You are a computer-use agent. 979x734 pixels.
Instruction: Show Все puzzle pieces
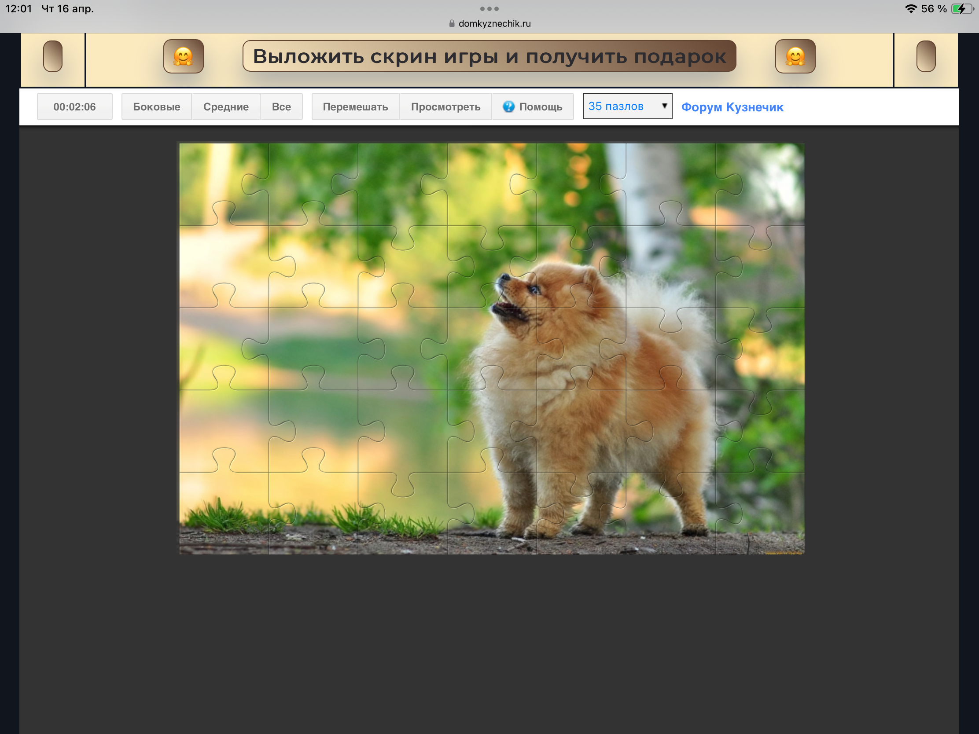(x=281, y=106)
